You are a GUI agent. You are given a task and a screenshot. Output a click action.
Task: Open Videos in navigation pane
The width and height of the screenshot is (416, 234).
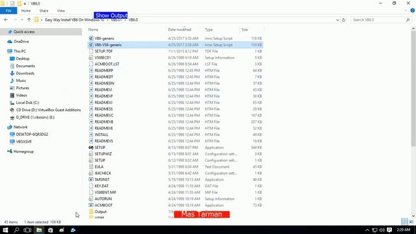[21, 96]
